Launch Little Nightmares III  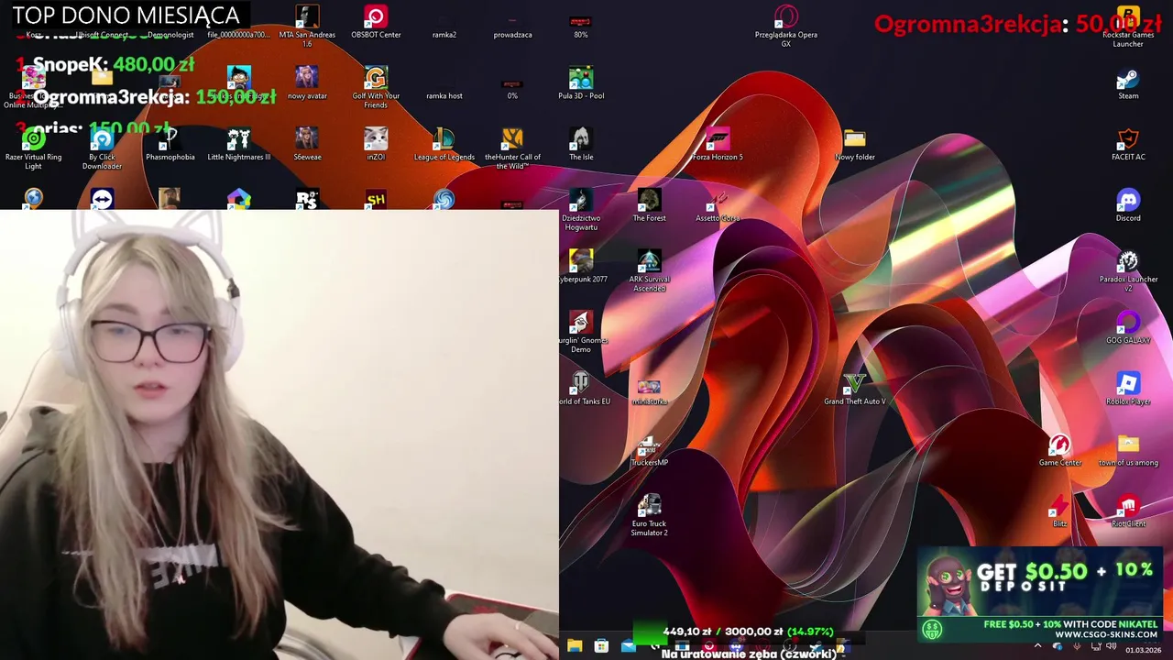point(239,145)
